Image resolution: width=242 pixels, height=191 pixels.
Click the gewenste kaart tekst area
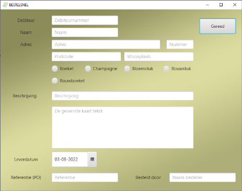click(123, 128)
